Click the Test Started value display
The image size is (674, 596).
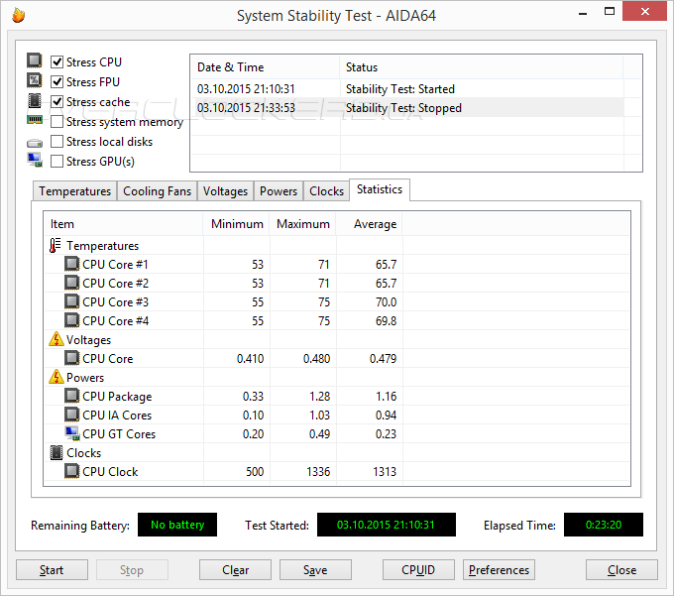[386, 525]
